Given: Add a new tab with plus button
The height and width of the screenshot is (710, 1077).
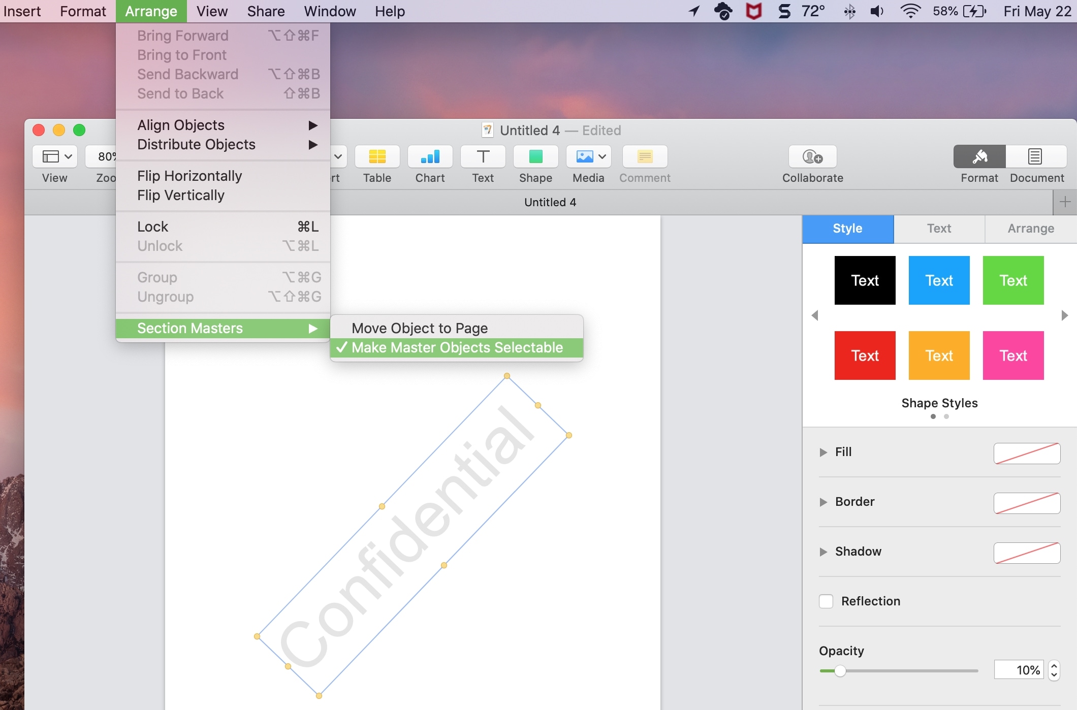Looking at the screenshot, I should (1065, 202).
